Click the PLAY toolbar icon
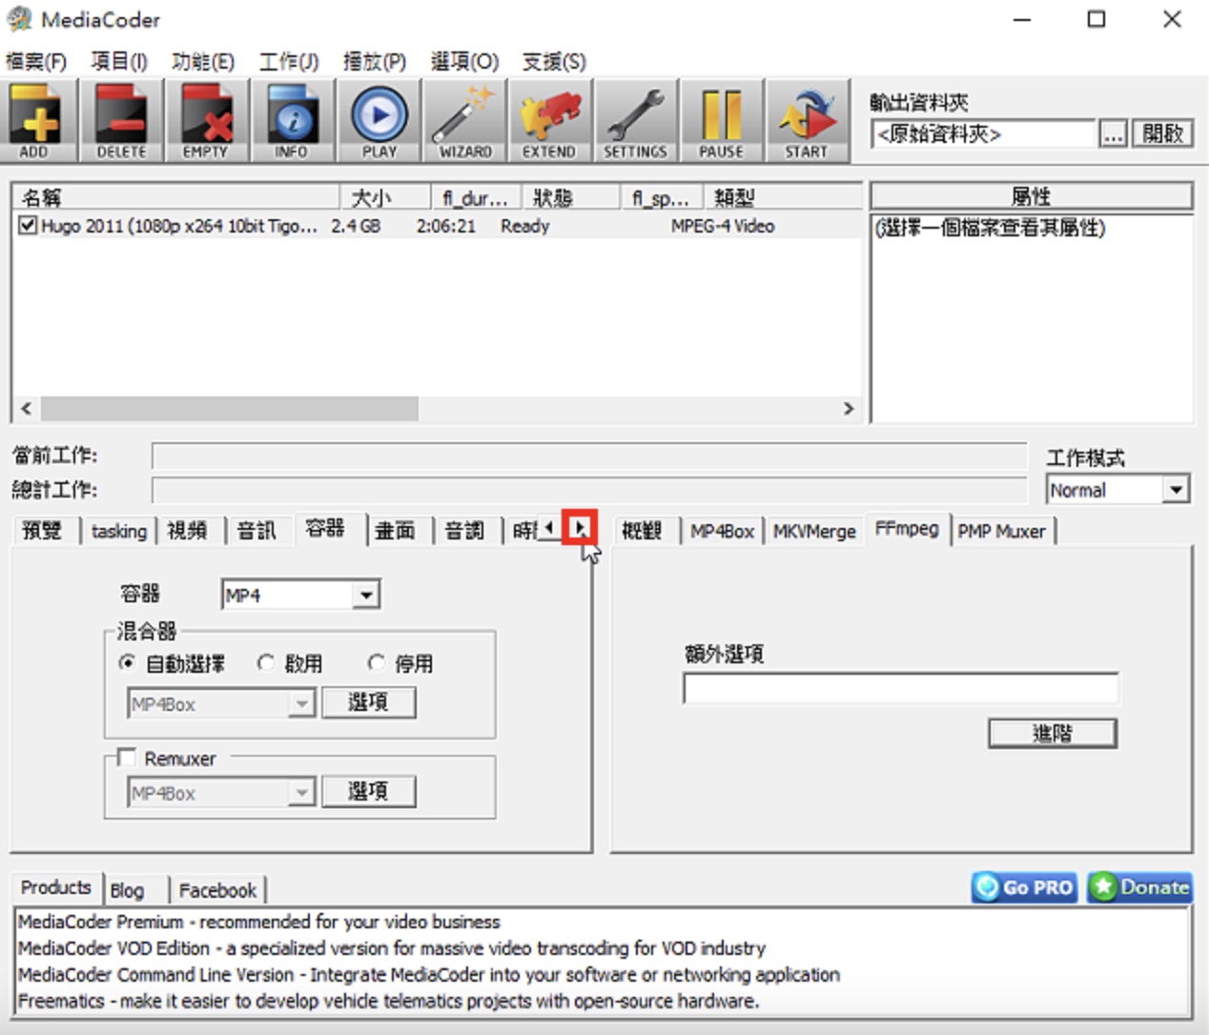This screenshot has height=1035, width=1209. (x=379, y=121)
